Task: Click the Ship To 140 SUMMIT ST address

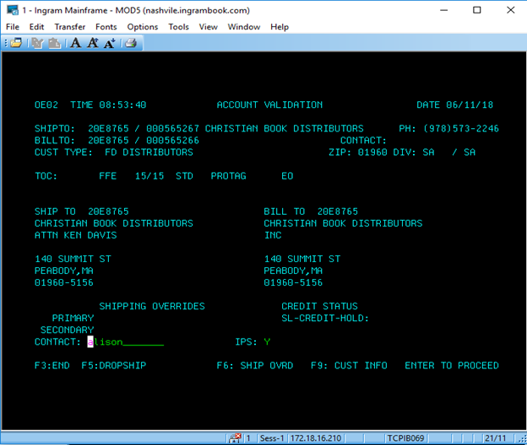Action: tap(73, 259)
